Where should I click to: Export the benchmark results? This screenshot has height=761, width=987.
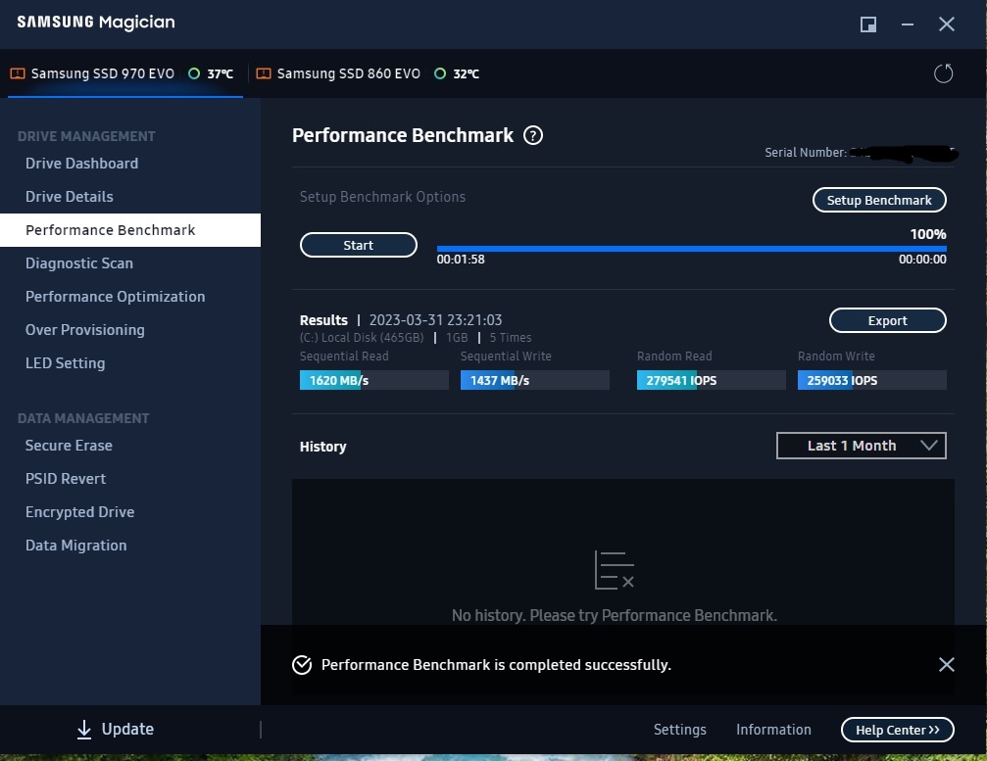pyautogui.click(x=888, y=320)
